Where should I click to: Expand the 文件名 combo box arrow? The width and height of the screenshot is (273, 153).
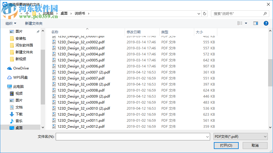[207, 137]
